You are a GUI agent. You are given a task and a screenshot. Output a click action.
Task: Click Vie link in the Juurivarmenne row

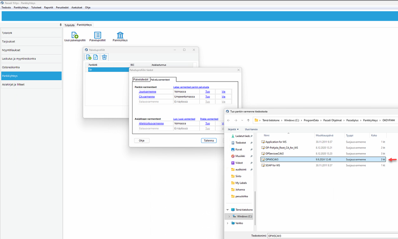pos(224,92)
